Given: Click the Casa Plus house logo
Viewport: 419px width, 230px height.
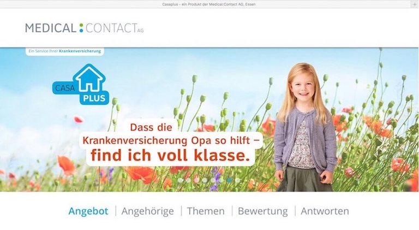Looking at the screenshot, I should [81, 84].
